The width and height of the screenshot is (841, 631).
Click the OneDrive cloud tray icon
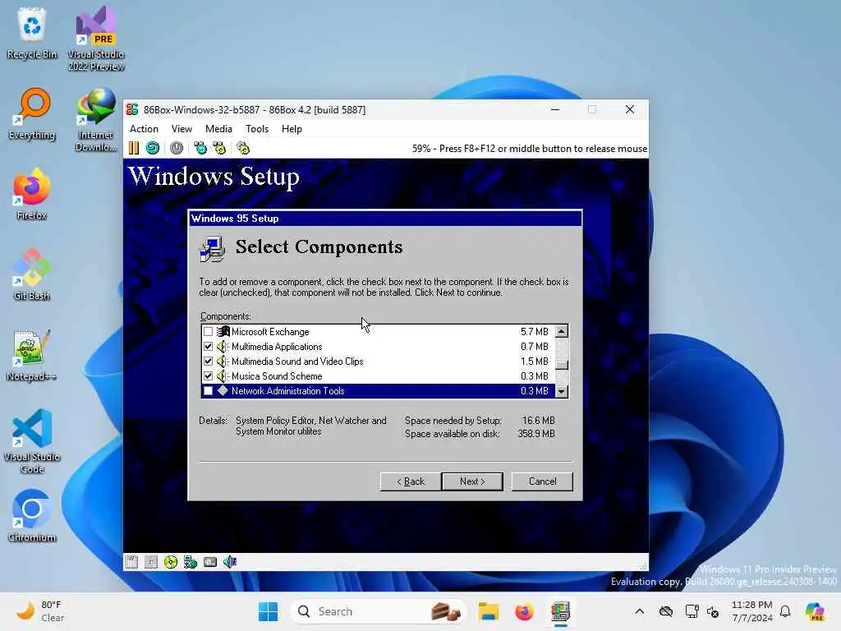(x=666, y=611)
